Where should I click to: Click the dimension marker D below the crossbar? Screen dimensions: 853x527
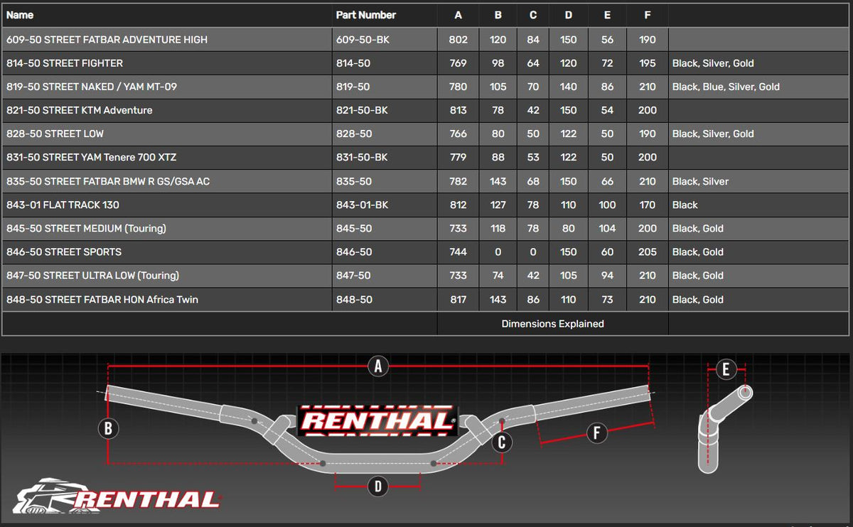pos(377,487)
